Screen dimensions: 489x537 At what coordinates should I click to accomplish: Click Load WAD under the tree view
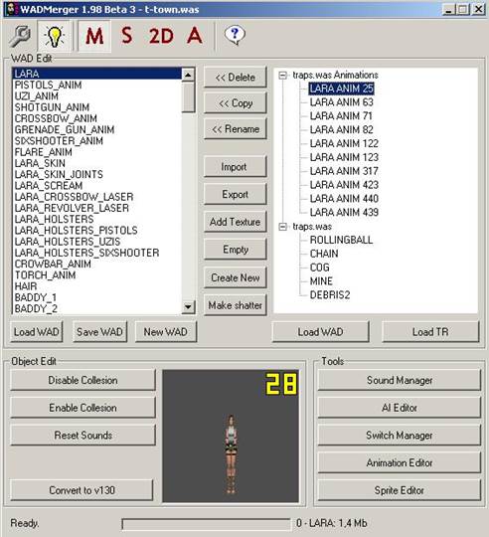321,332
